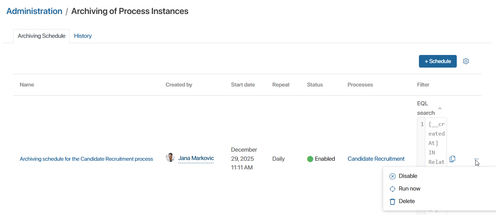Click the Name column header
Viewport: 496px width, 215px height.
pyautogui.click(x=27, y=85)
